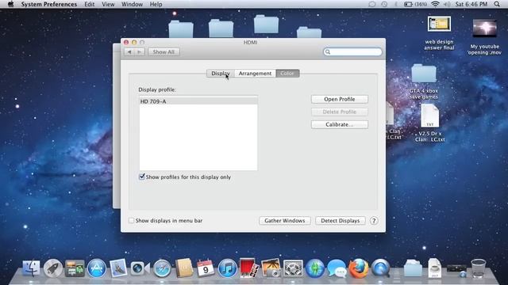Open the help question mark button
This screenshot has width=508, height=285.
point(374,221)
